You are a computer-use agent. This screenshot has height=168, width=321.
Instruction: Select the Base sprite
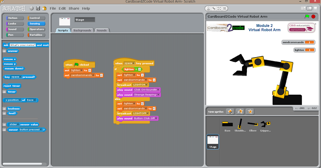[x=227, y=125]
